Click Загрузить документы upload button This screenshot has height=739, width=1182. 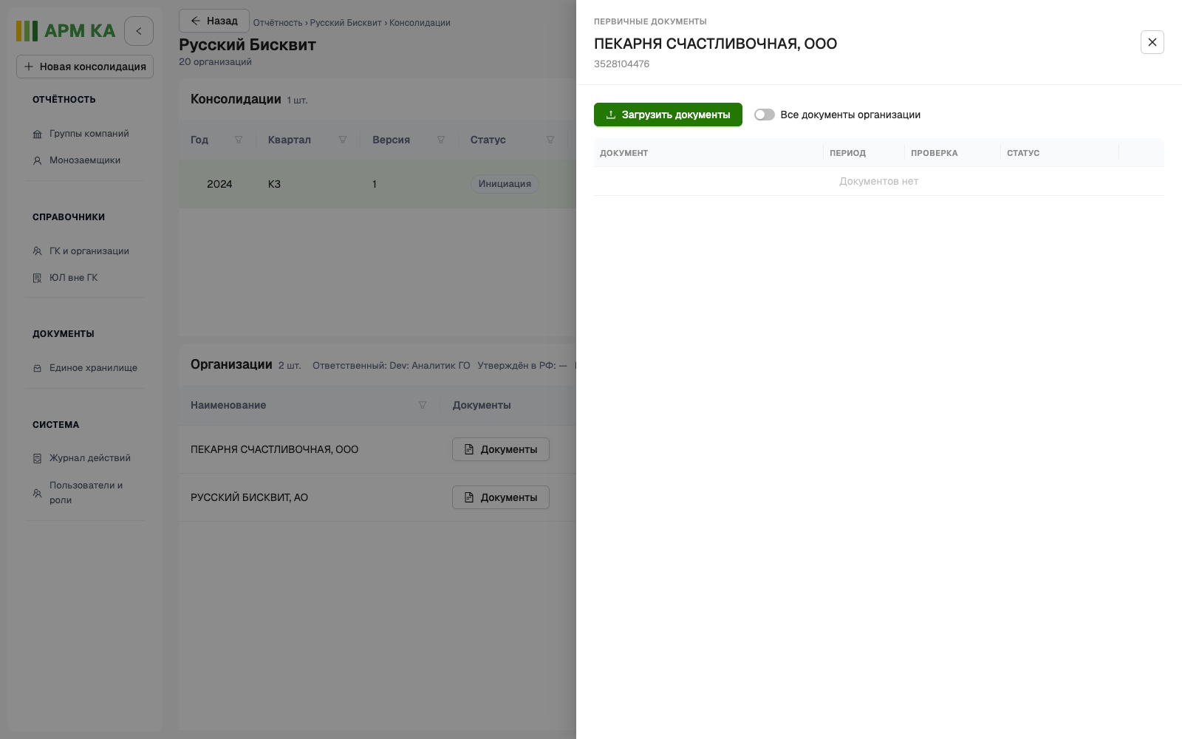pyautogui.click(x=668, y=115)
